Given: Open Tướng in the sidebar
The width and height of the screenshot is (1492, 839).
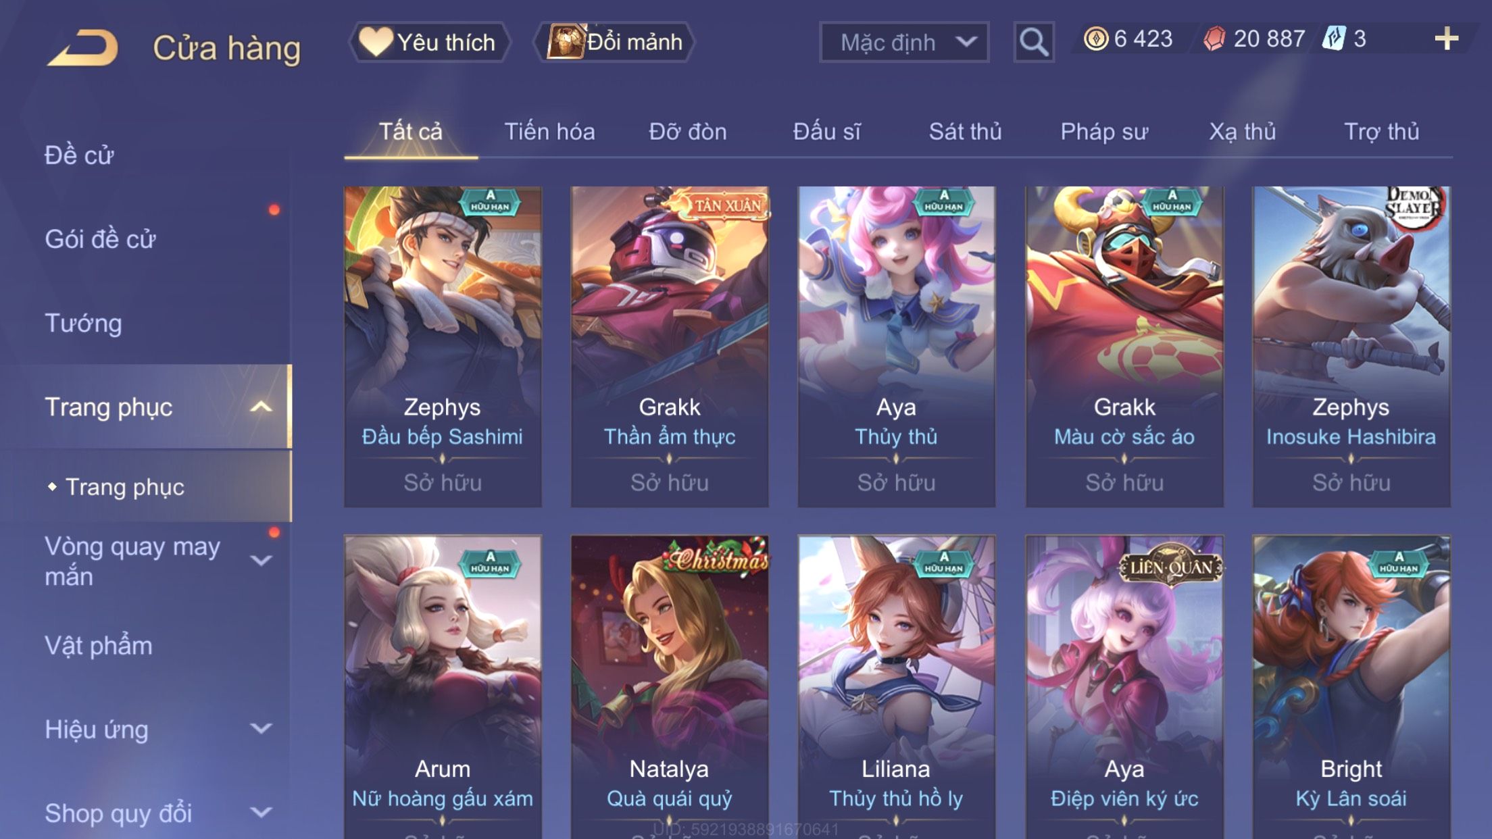Looking at the screenshot, I should [83, 323].
